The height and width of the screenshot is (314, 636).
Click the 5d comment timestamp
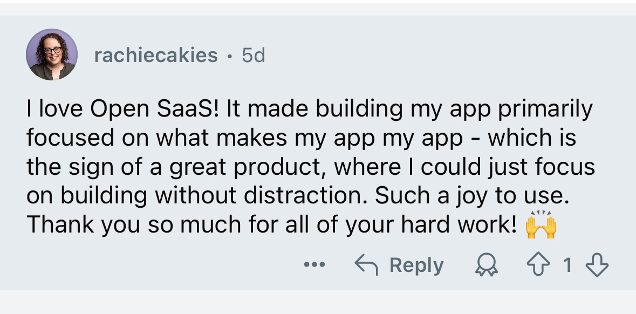[x=253, y=55]
